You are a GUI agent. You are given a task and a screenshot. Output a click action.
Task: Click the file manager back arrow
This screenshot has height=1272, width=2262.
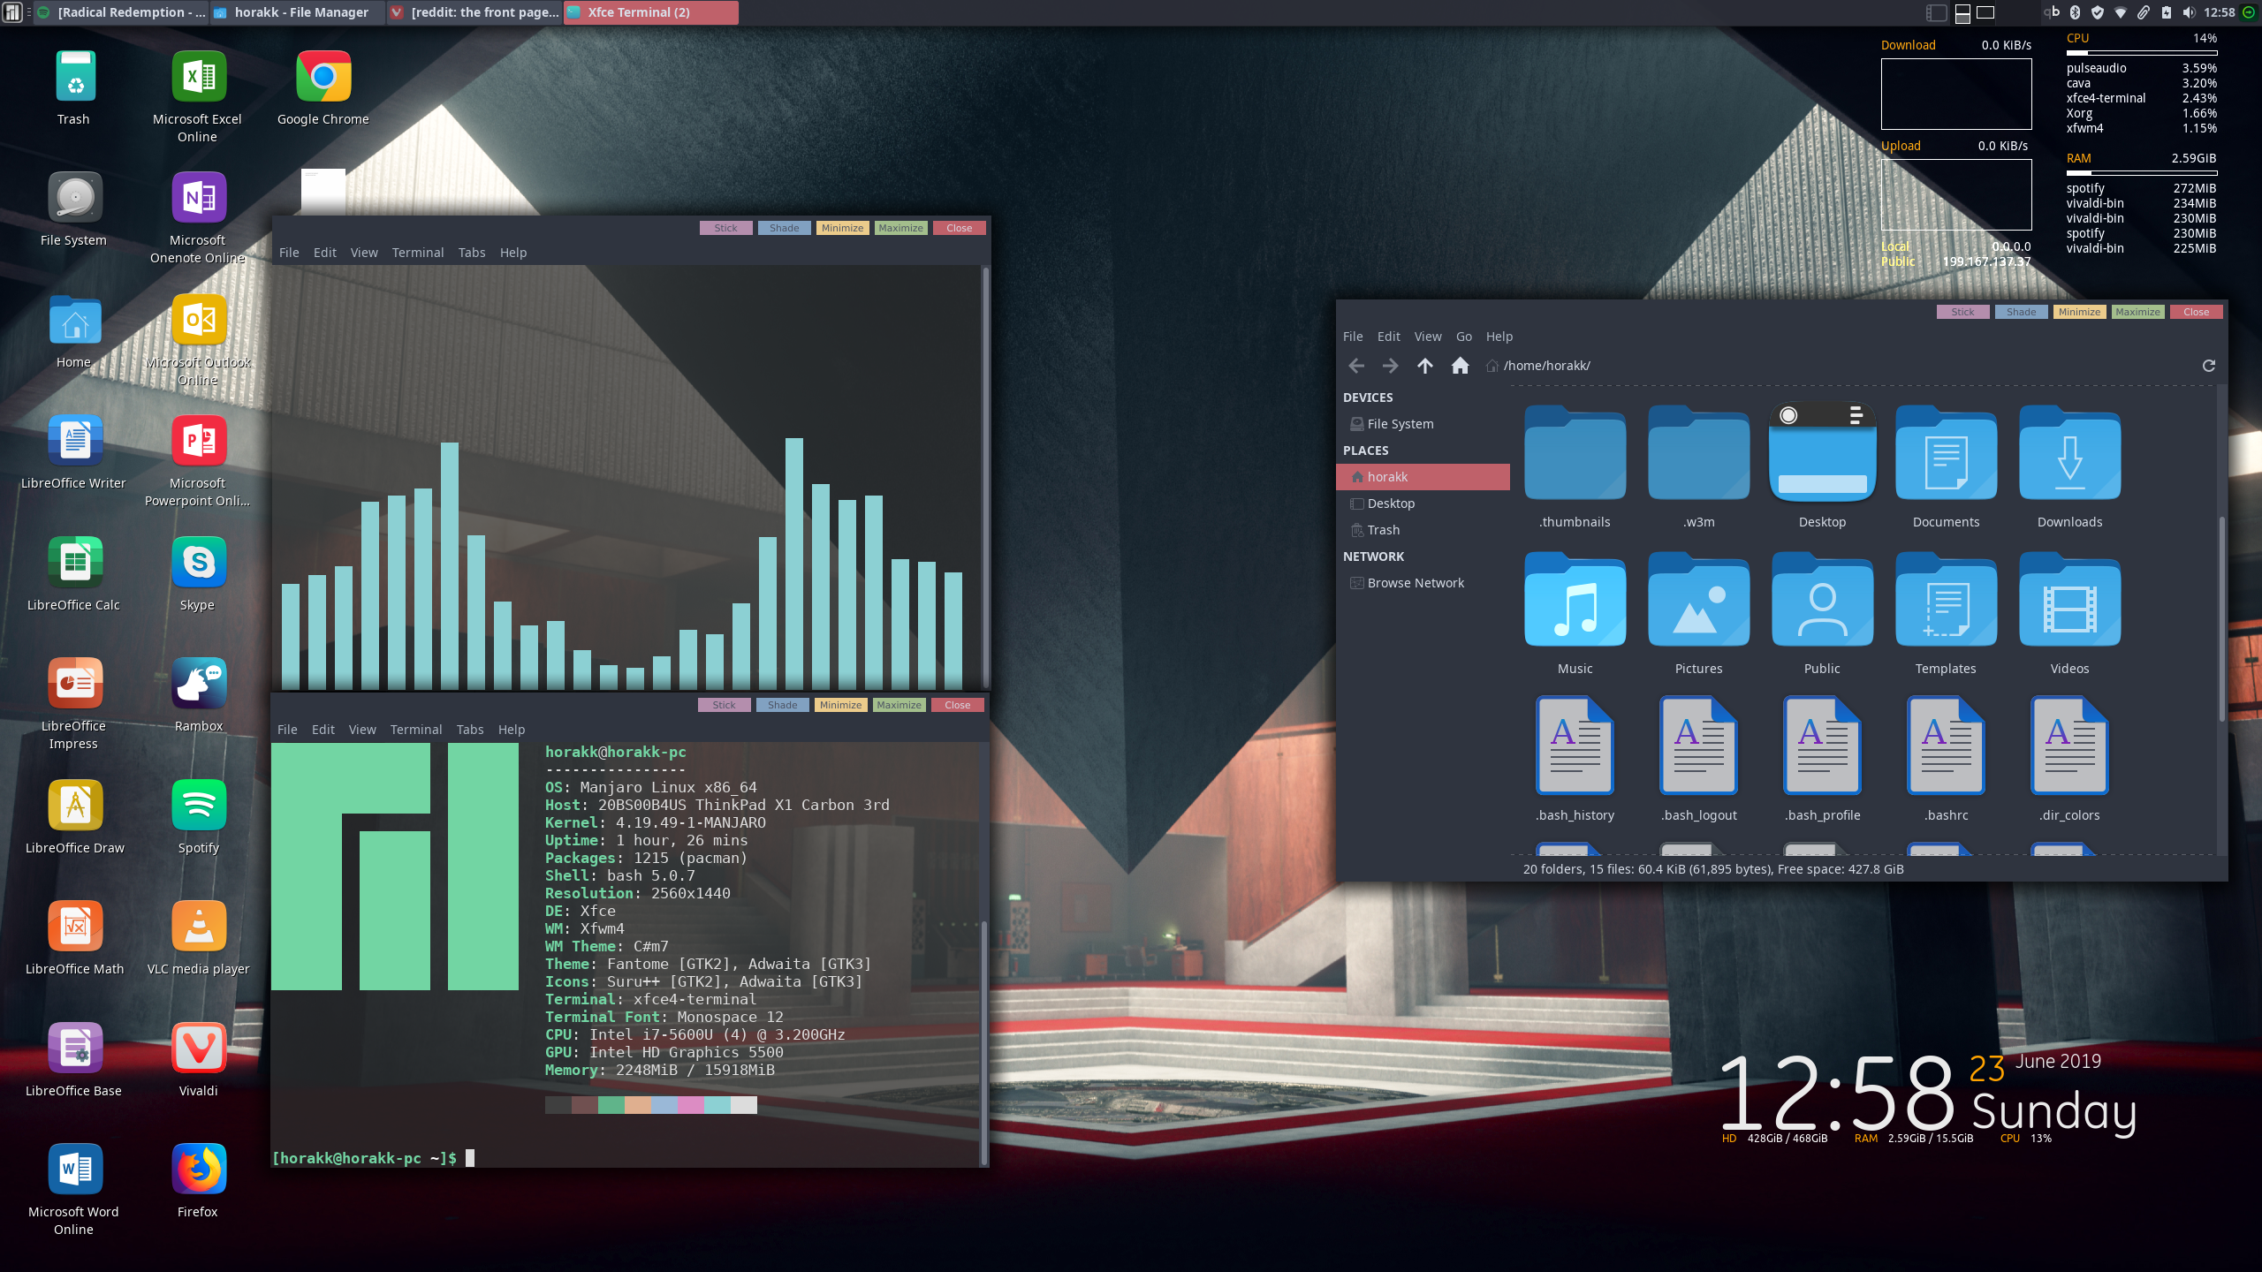click(x=1356, y=366)
